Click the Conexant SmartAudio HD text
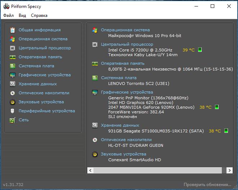Viewport: 238px width, 190px height. 134,160
